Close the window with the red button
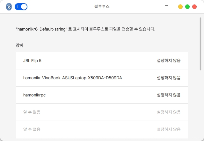 [x=194, y=7]
